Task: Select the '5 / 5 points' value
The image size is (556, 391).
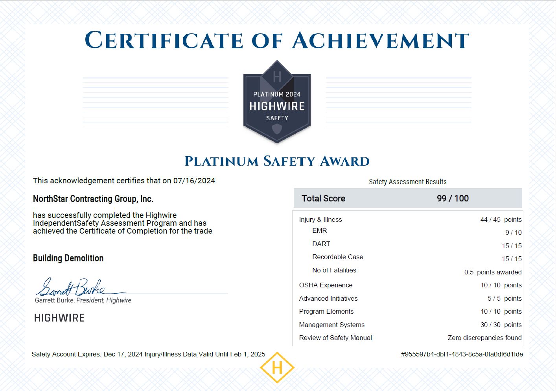Action: point(505,298)
